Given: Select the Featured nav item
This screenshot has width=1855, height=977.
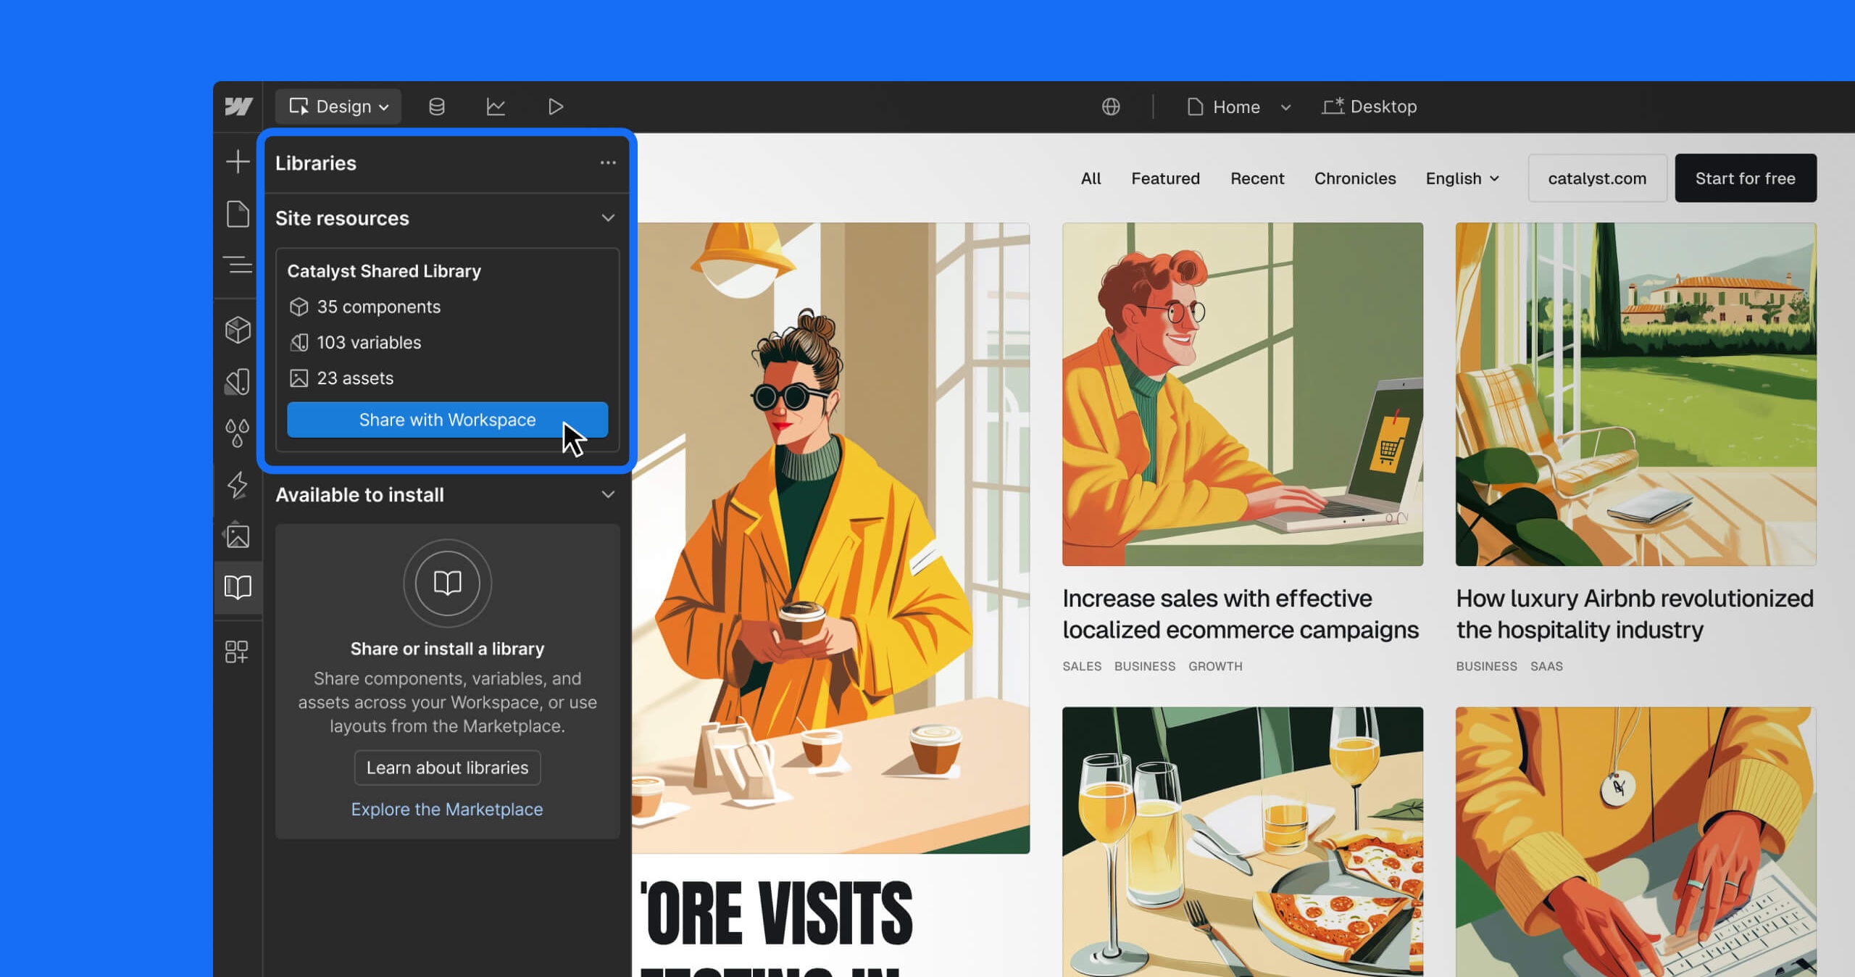Looking at the screenshot, I should coord(1165,178).
